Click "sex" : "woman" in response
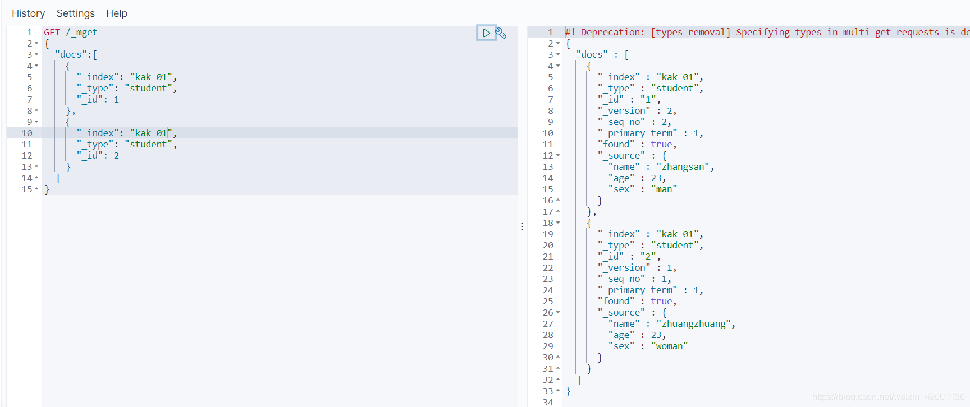Image resolution: width=970 pixels, height=407 pixels. click(648, 346)
